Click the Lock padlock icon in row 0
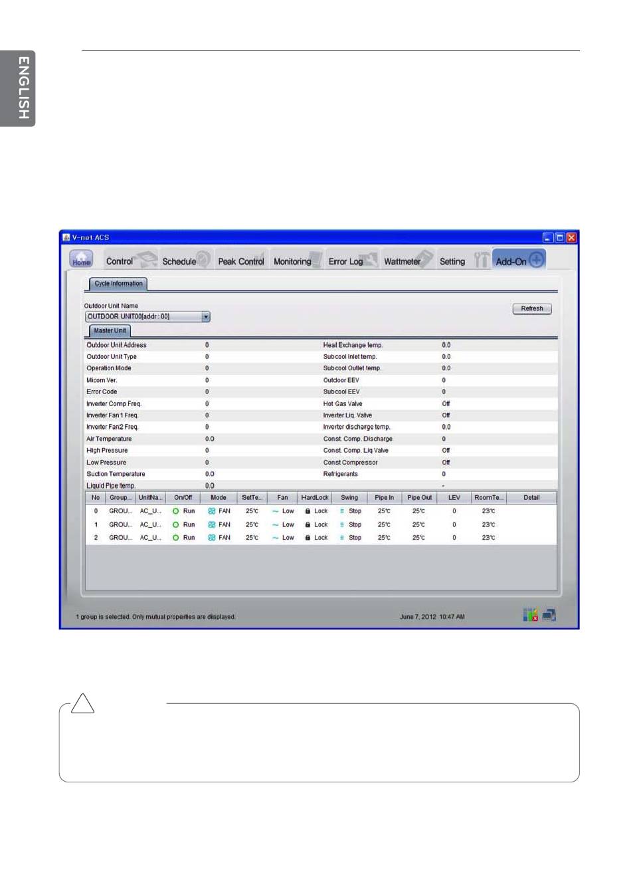Screen dimensions: 631x896 pos(308,511)
